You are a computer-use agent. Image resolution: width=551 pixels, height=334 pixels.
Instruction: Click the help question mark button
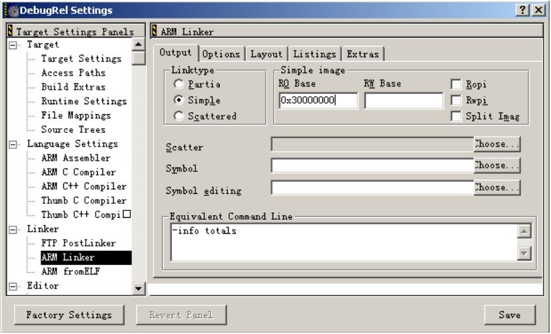pos(522,10)
